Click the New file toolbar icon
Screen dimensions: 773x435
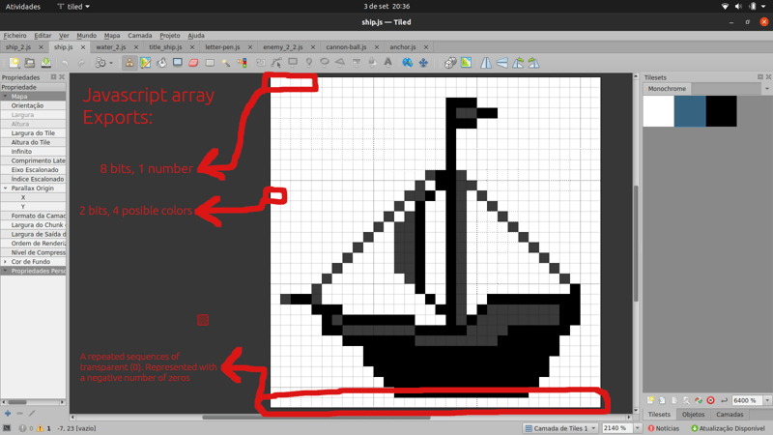[x=14, y=63]
